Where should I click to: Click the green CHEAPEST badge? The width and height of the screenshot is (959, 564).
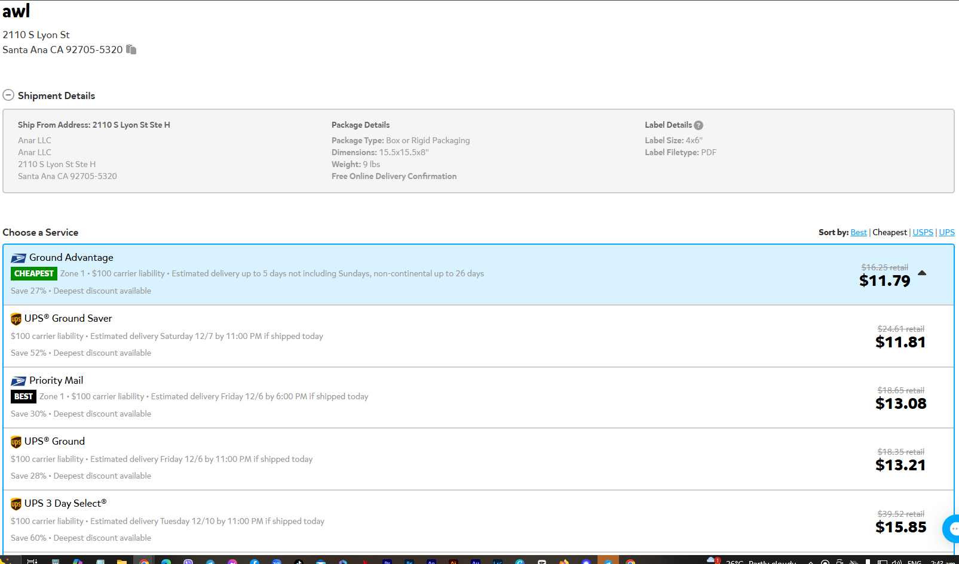34,273
